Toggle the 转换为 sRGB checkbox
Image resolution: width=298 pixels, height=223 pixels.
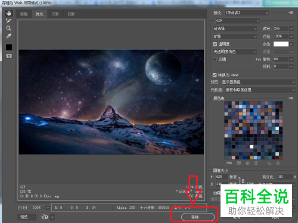click(215, 75)
